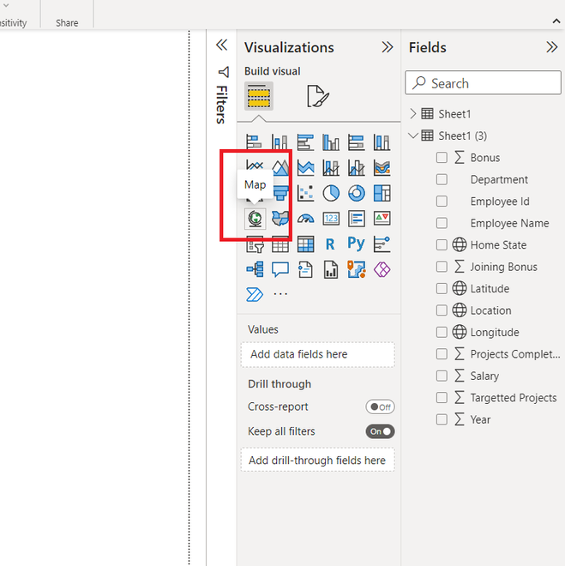
Task: Collapse the Sheet1 (3) table
Action: 413,135
